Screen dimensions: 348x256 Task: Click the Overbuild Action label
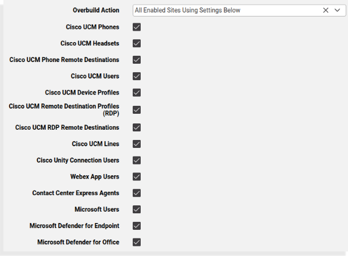coord(96,10)
